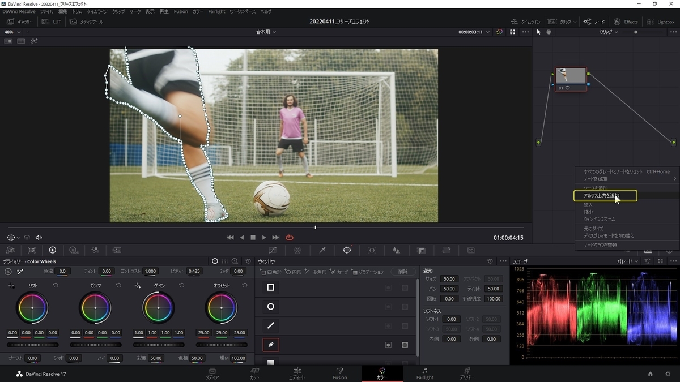This screenshot has width=680, height=382.
Task: Activate the qualifier eyedropper palette
Action: pyautogui.click(x=322, y=250)
